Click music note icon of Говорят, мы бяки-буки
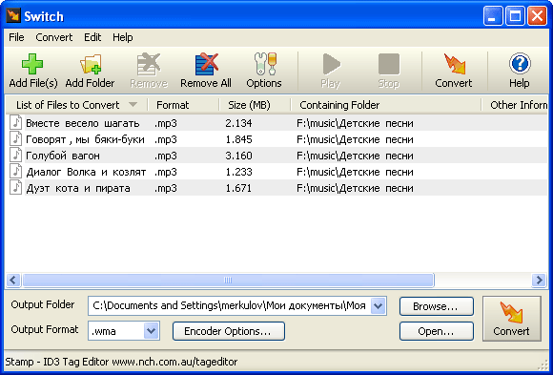 coord(15,138)
